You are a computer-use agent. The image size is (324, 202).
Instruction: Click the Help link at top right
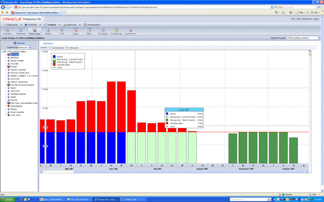tap(298, 19)
